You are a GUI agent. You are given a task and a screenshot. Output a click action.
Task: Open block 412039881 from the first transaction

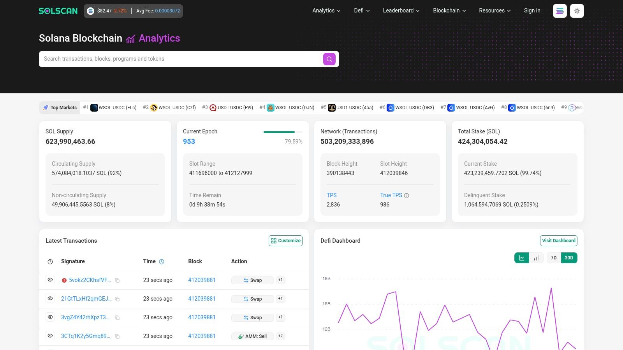coord(202,280)
